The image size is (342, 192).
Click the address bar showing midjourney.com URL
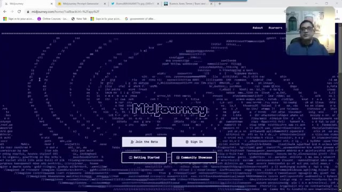(x=153, y=12)
